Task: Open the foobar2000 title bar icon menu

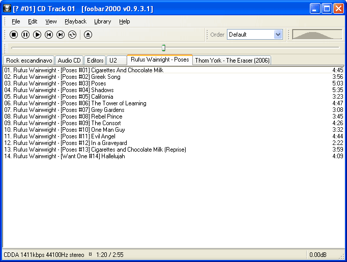Action: tap(7, 8)
